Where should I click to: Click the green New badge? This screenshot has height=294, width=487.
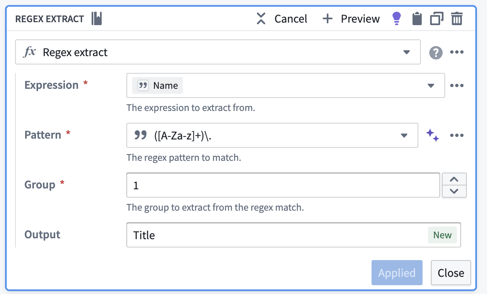click(442, 235)
